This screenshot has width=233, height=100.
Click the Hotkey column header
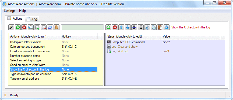[79, 36]
